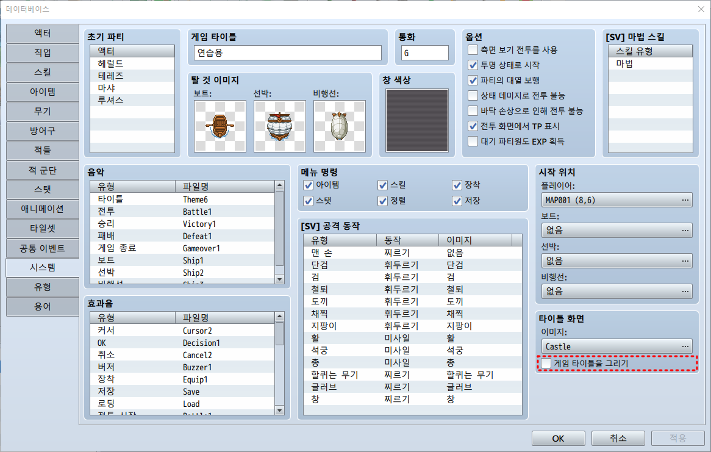The image size is (711, 452).
Task: Select Gameover1 music row
Action: [183, 248]
